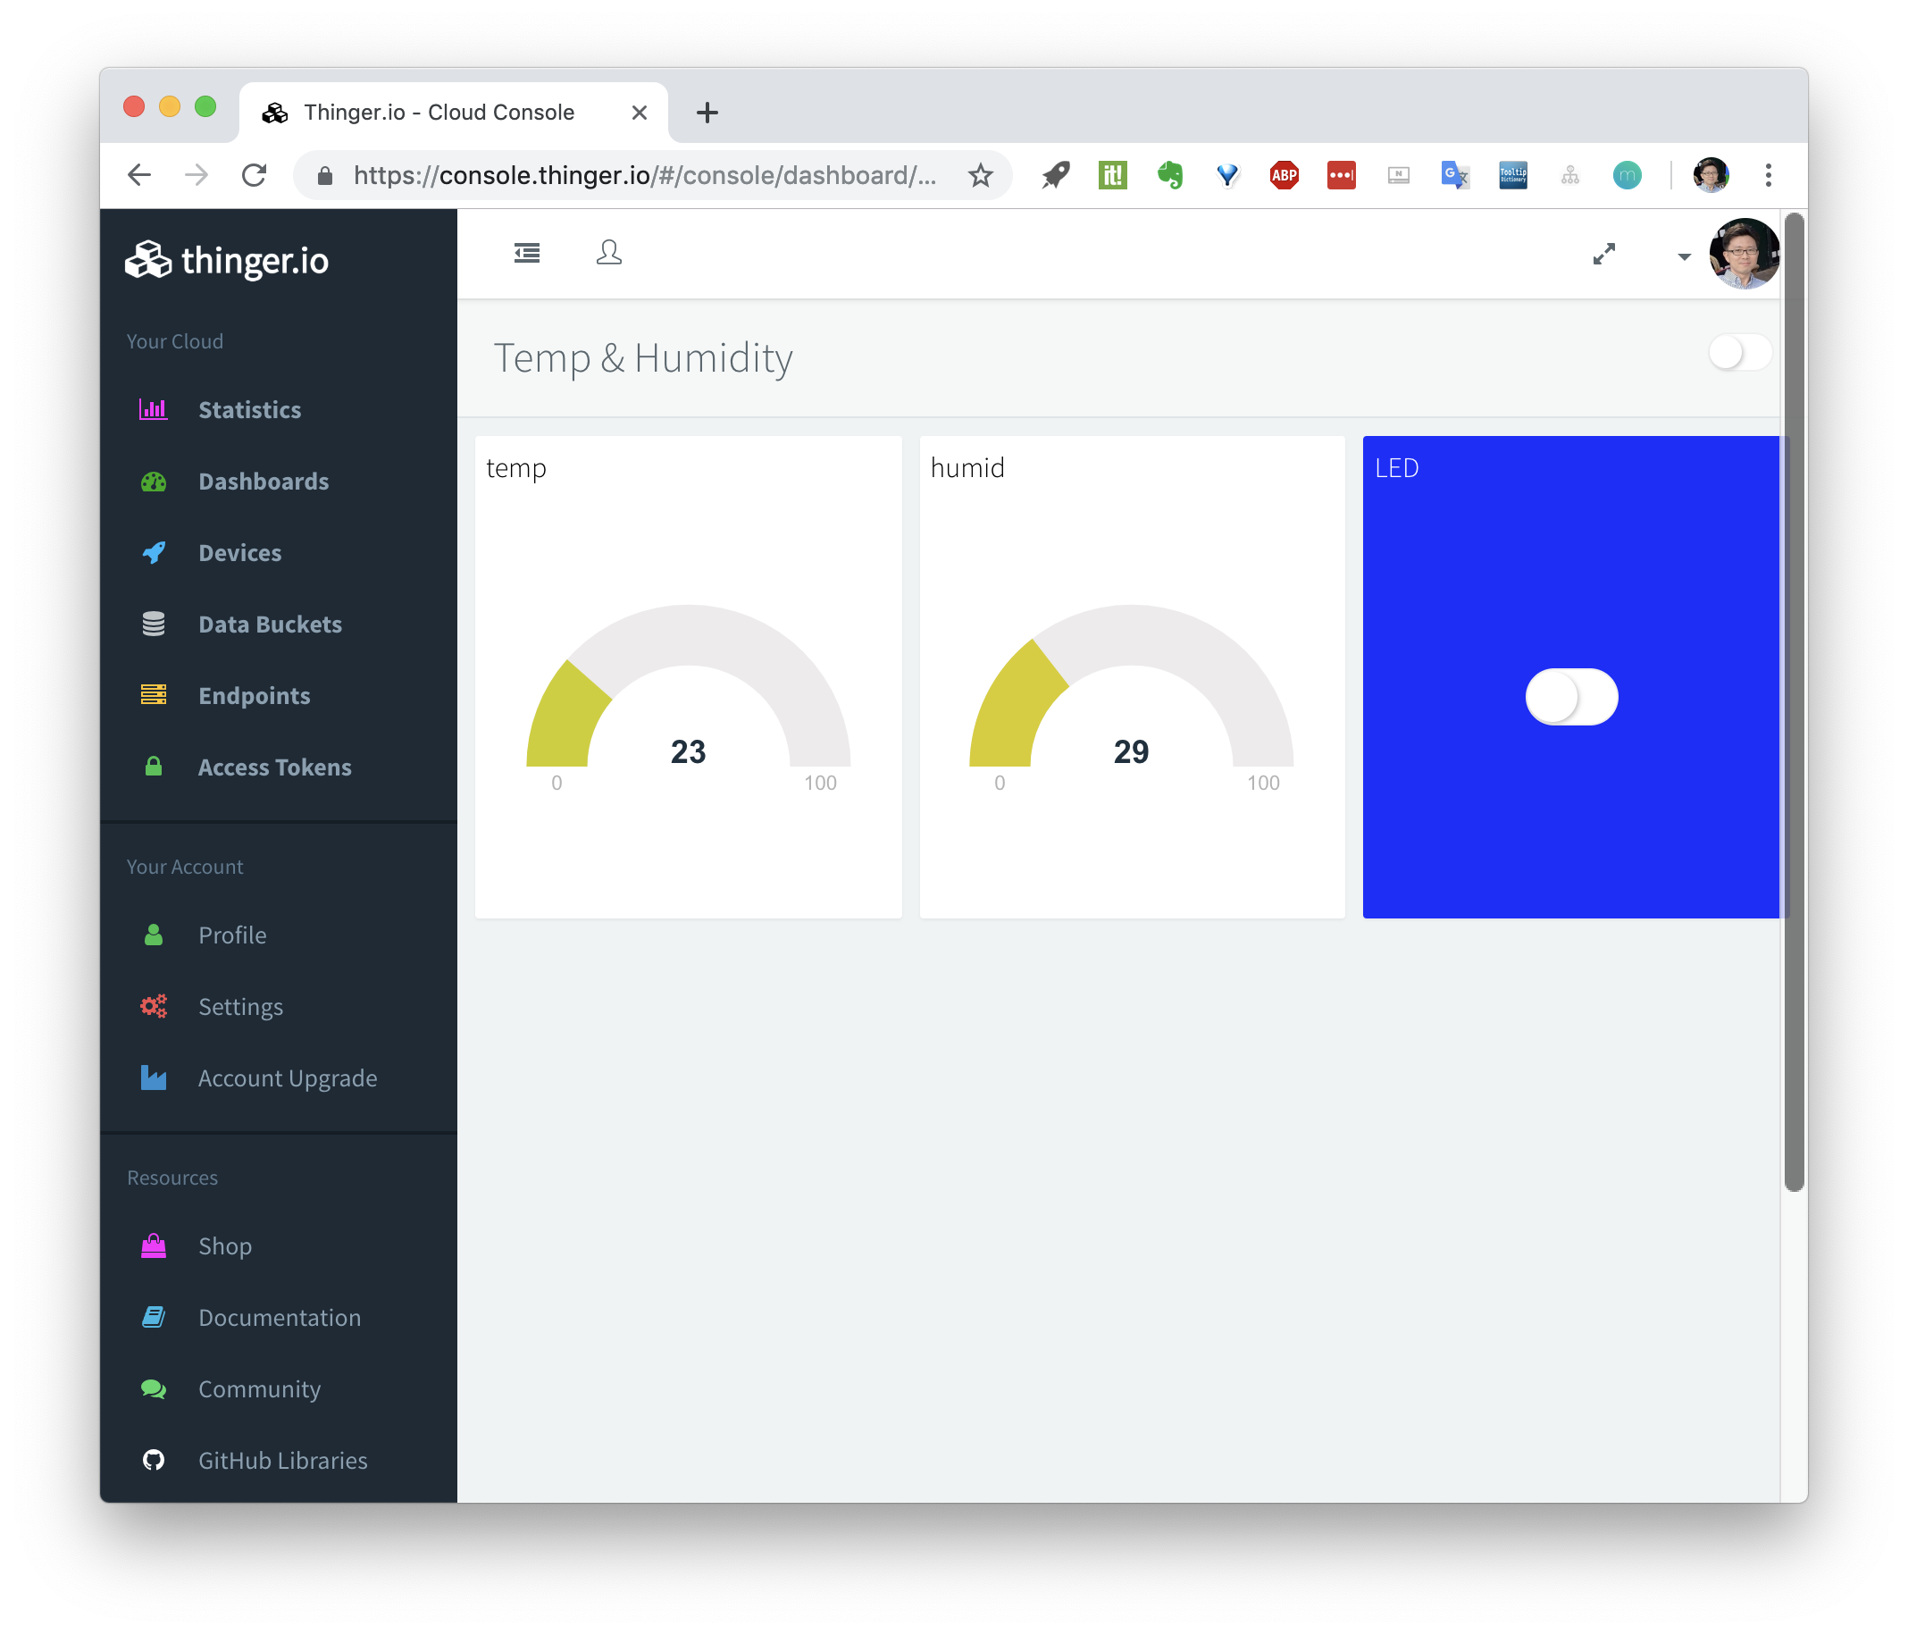Click the Shop bag icon

pos(153,1245)
